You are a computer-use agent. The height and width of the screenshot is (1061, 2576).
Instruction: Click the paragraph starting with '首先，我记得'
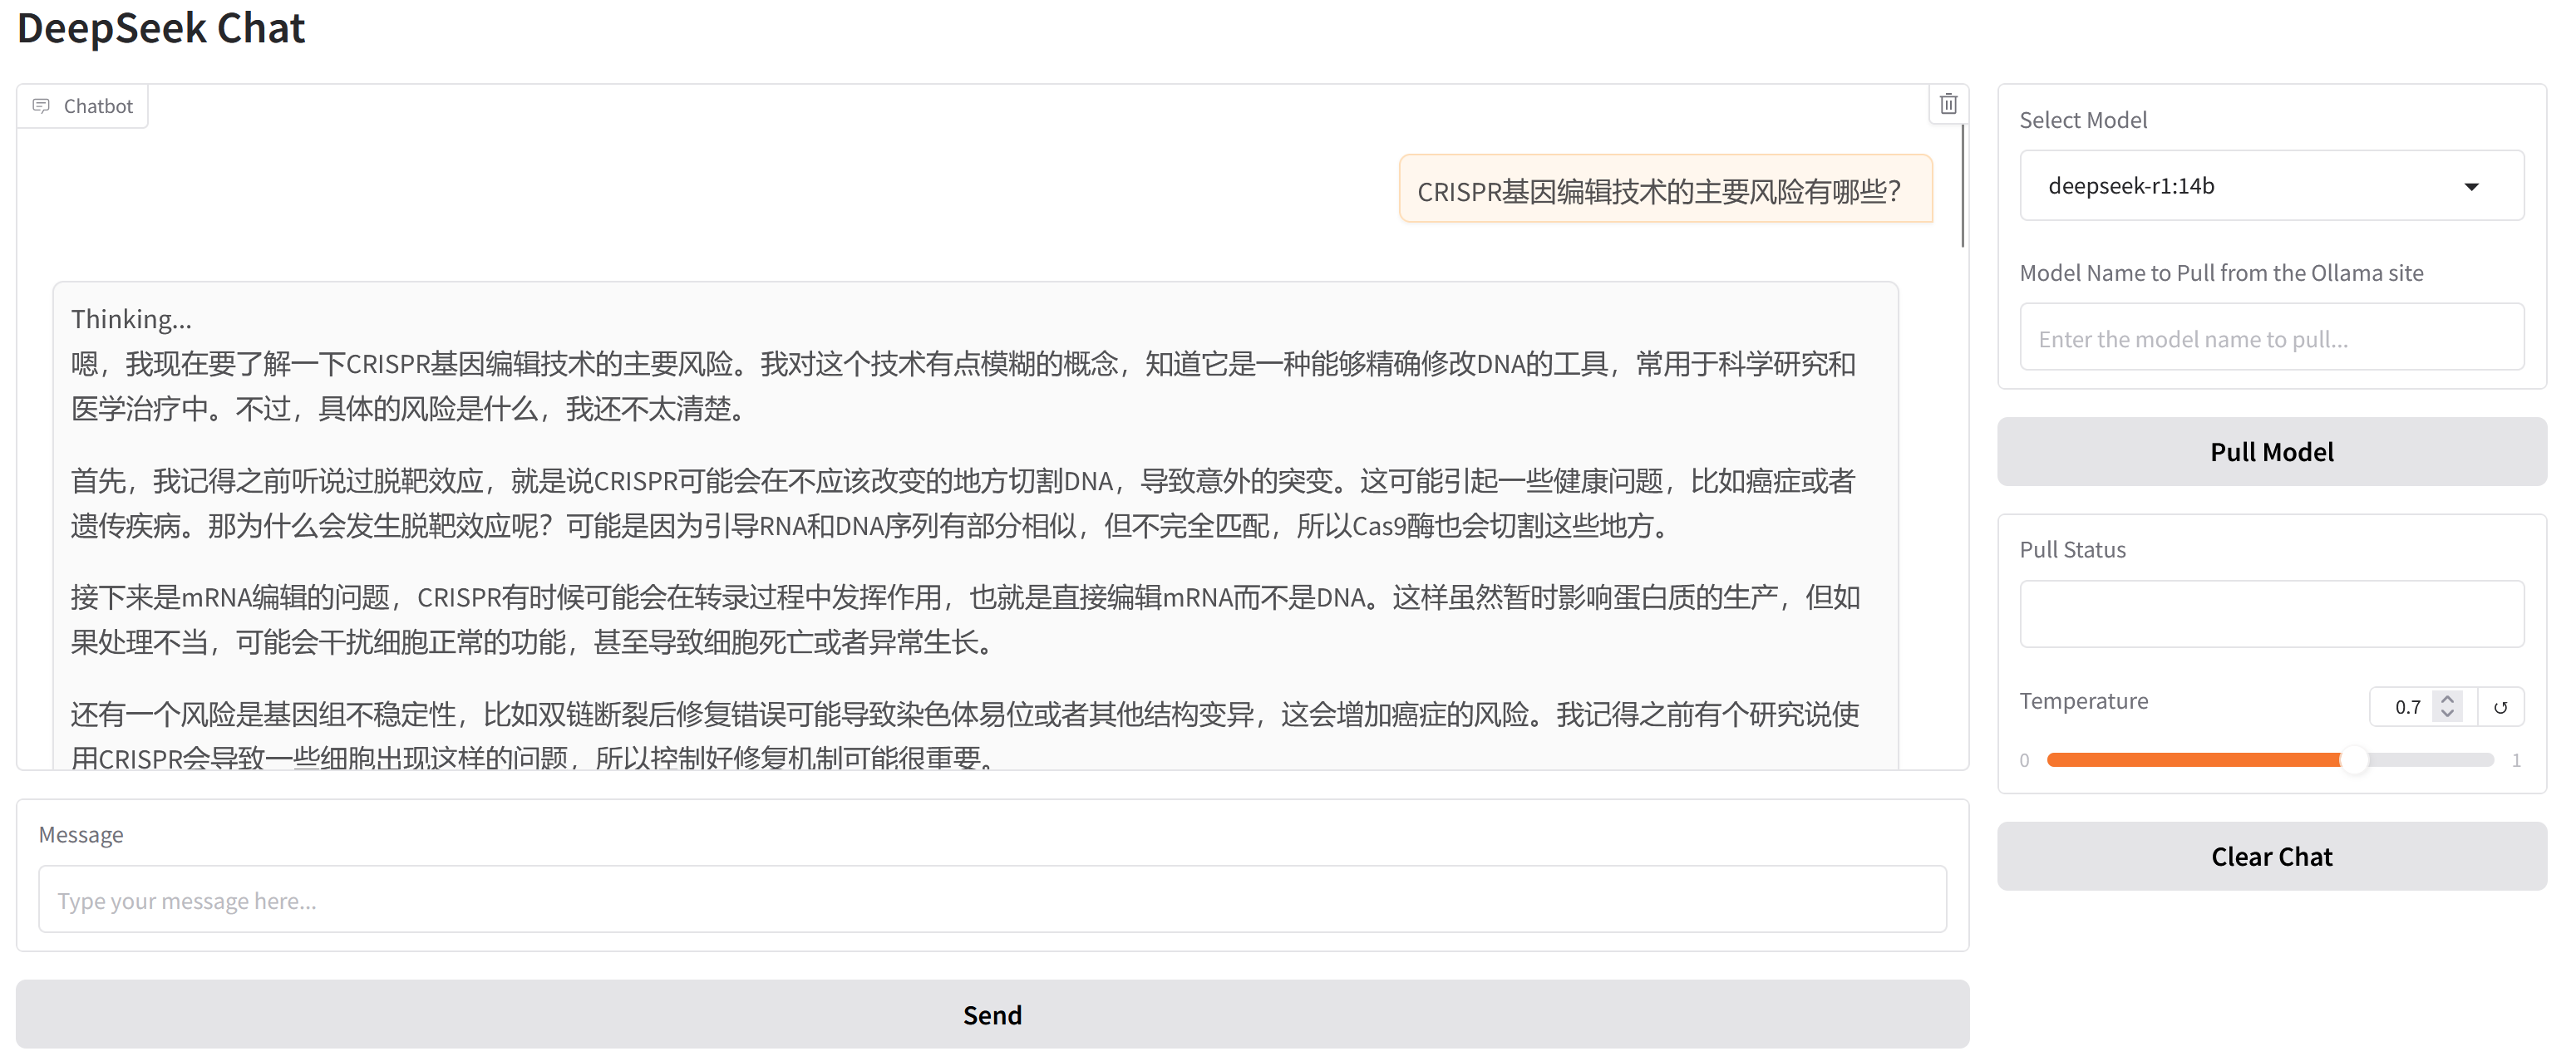pos(964,503)
